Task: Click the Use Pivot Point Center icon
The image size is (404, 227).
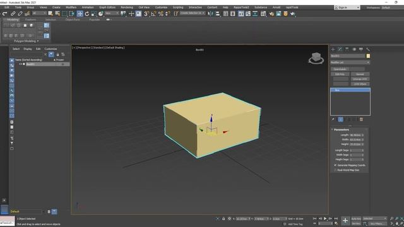Action: coord(124,14)
